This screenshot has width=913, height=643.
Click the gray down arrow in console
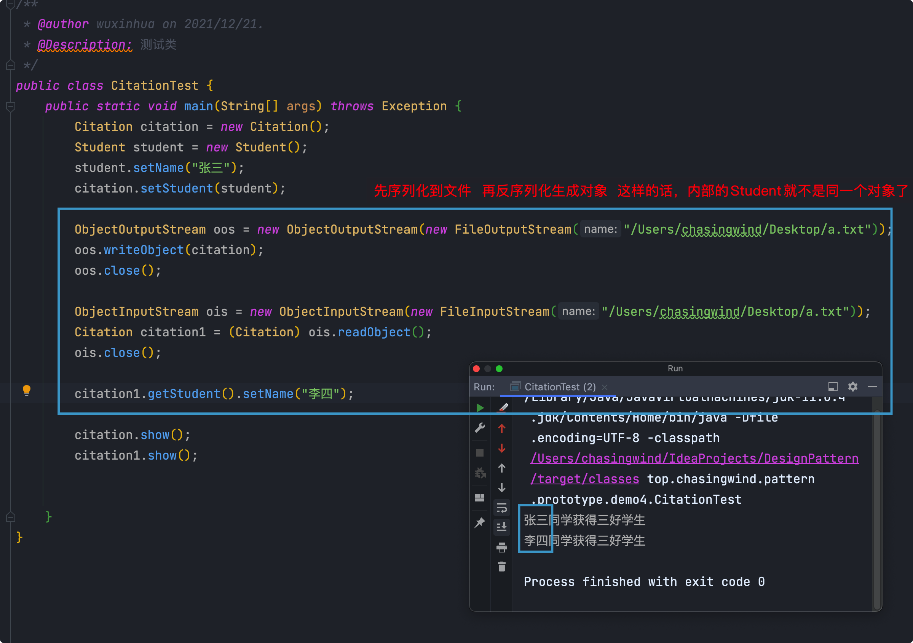[x=502, y=488]
